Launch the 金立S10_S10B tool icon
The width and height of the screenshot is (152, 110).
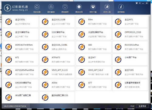tap(45, 22)
